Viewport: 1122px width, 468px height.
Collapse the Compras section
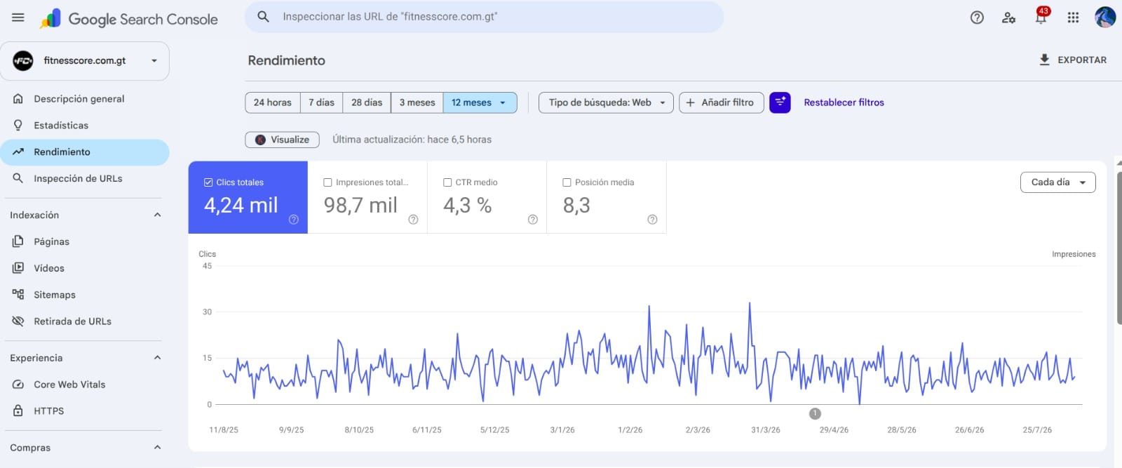[x=157, y=448]
